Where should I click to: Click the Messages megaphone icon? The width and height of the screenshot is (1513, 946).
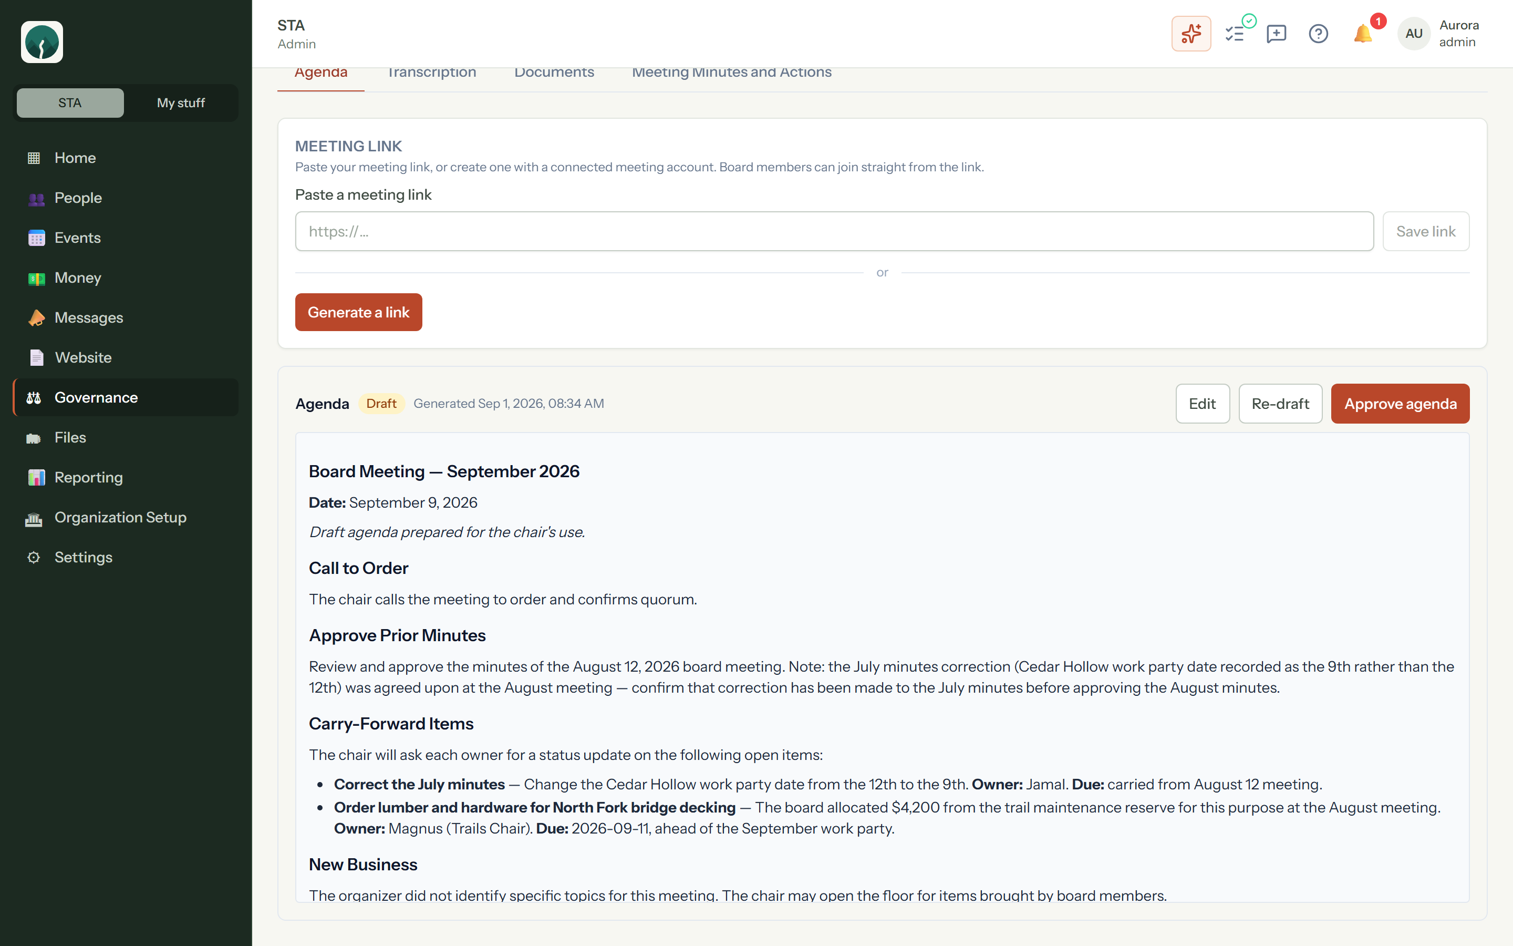36,318
